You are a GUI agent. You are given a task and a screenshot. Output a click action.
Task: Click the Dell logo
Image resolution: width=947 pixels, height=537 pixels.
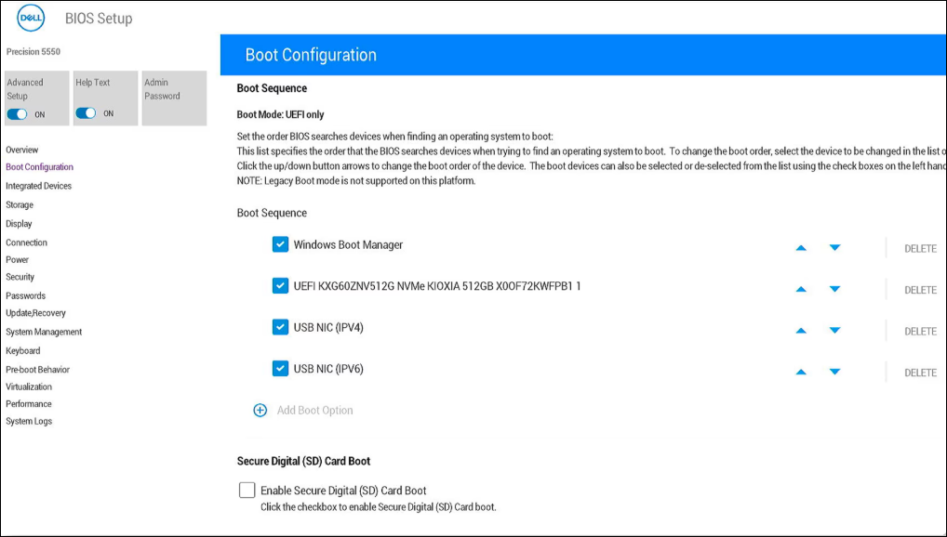[31, 19]
